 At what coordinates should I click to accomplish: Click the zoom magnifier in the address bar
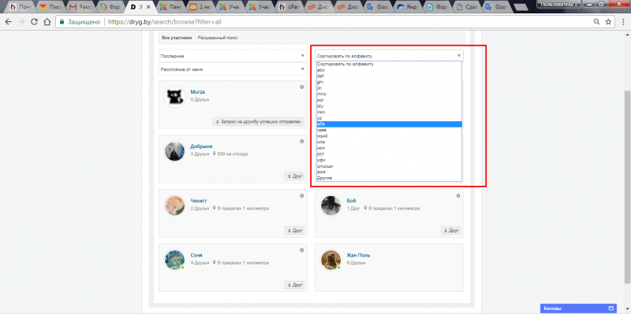(596, 22)
